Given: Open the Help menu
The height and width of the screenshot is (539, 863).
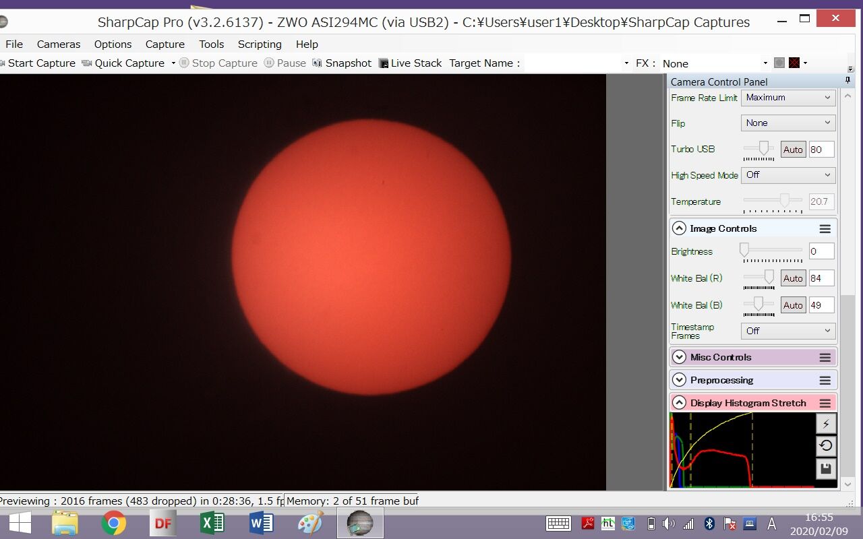Looking at the screenshot, I should 307,44.
